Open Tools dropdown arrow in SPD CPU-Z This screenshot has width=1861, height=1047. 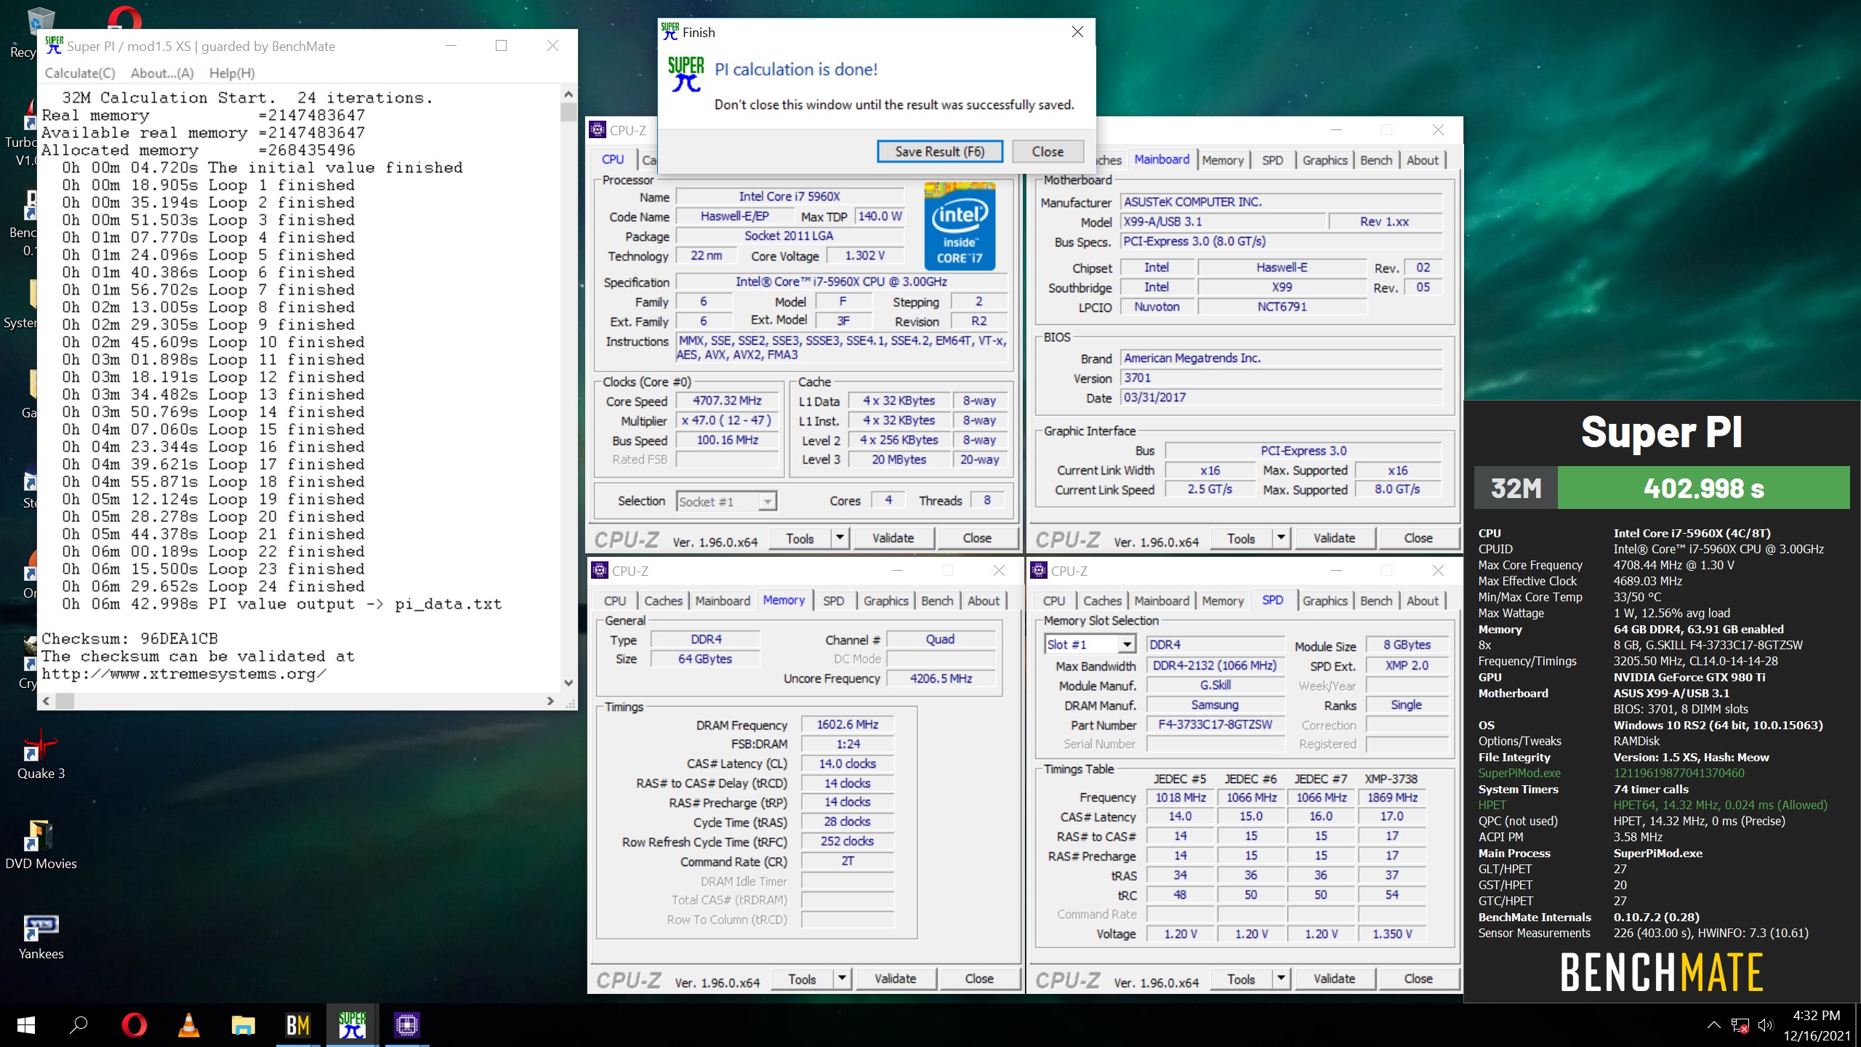[1281, 979]
